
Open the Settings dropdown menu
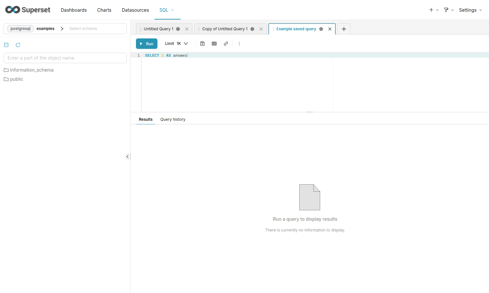pos(470,10)
